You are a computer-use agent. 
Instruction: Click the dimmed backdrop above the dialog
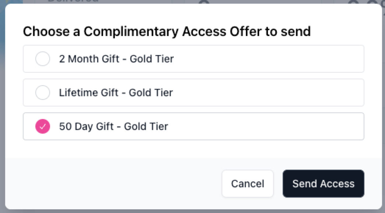tap(258, 1)
